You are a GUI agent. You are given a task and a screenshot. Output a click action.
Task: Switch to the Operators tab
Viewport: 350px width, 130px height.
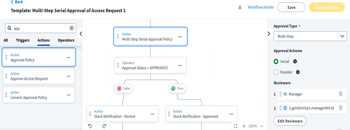tap(66, 40)
